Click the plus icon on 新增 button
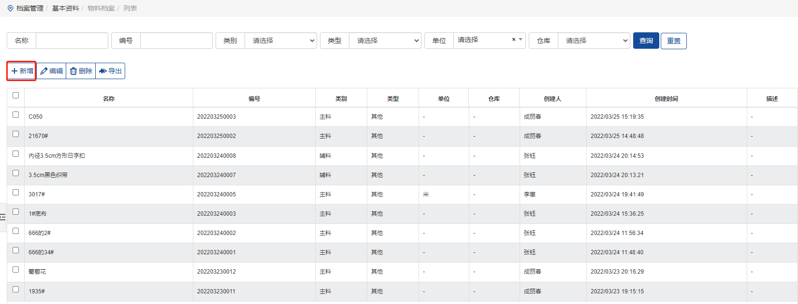The height and width of the screenshot is (304, 798). coord(15,71)
